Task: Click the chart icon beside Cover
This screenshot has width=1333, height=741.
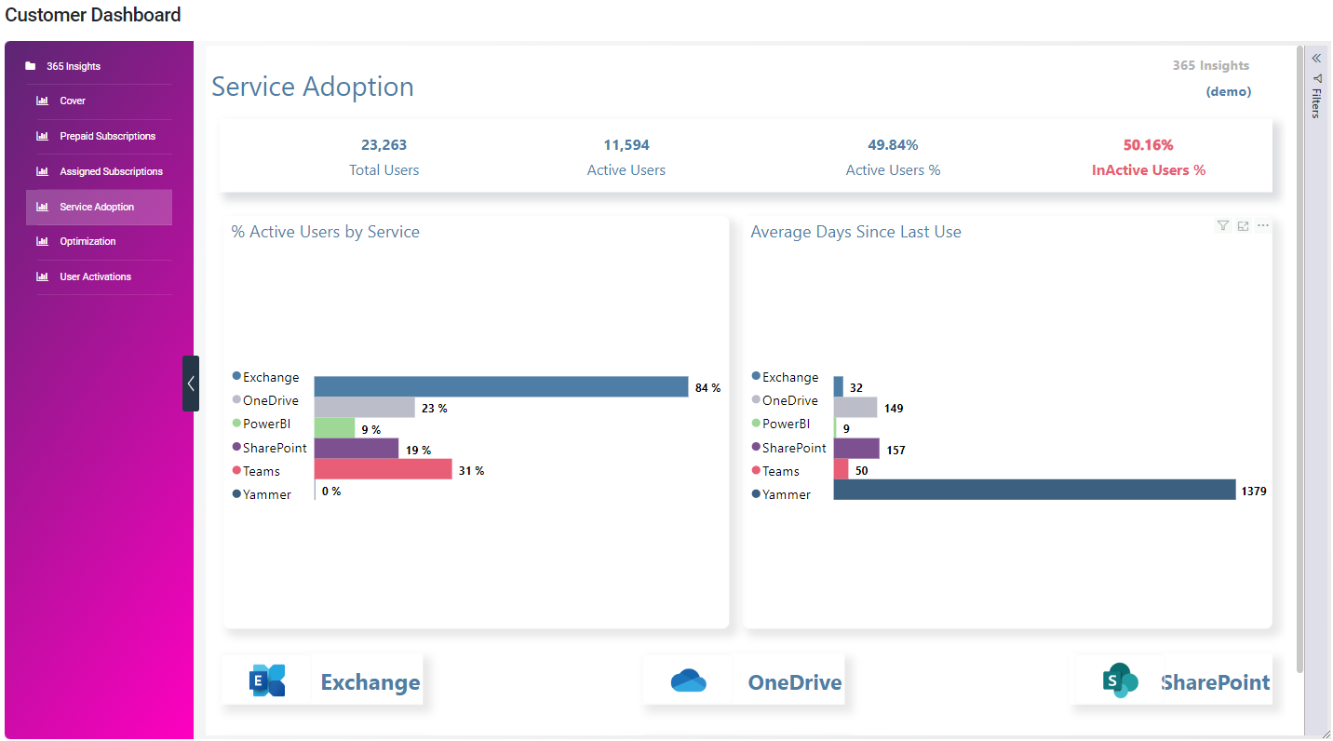Action: 42,101
